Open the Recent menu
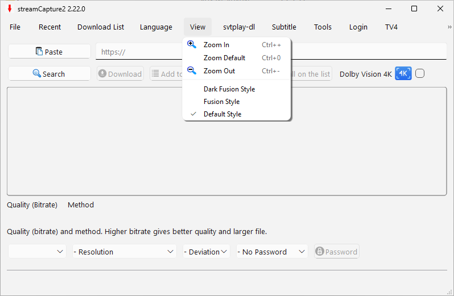Screen dimensions: 454x296 (50, 27)
